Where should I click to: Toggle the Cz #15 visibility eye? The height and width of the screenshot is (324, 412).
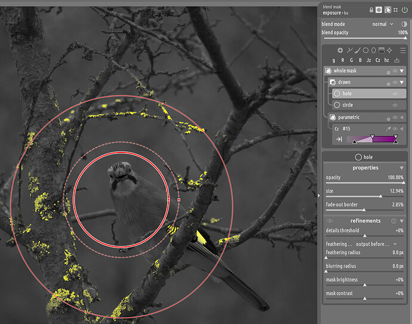click(x=395, y=129)
